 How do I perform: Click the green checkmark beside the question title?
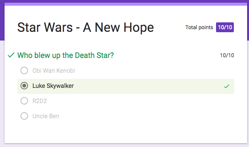click(11, 55)
